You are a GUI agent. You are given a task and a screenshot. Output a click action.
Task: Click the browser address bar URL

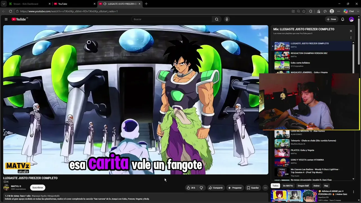(69, 11)
